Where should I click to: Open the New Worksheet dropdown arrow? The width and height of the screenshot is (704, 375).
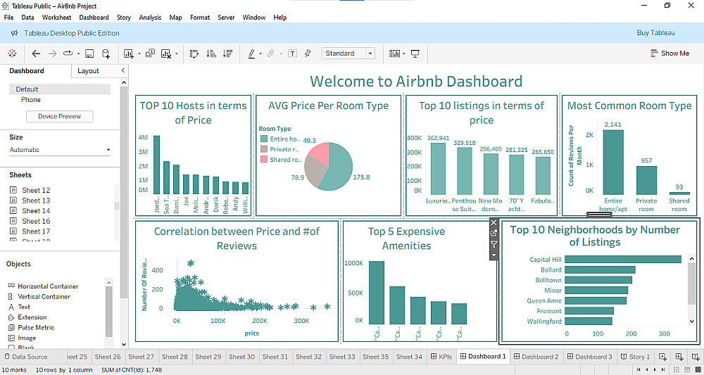pyautogui.click(x=139, y=54)
